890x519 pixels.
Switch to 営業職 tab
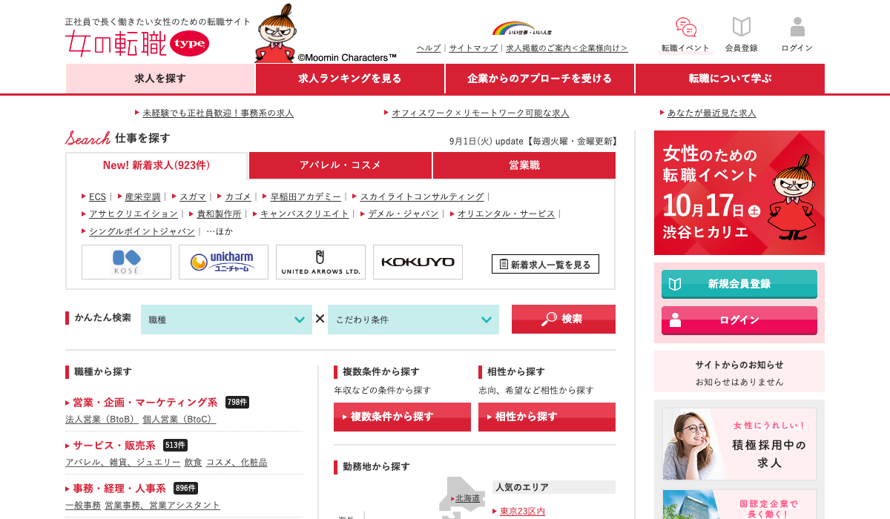click(x=524, y=165)
